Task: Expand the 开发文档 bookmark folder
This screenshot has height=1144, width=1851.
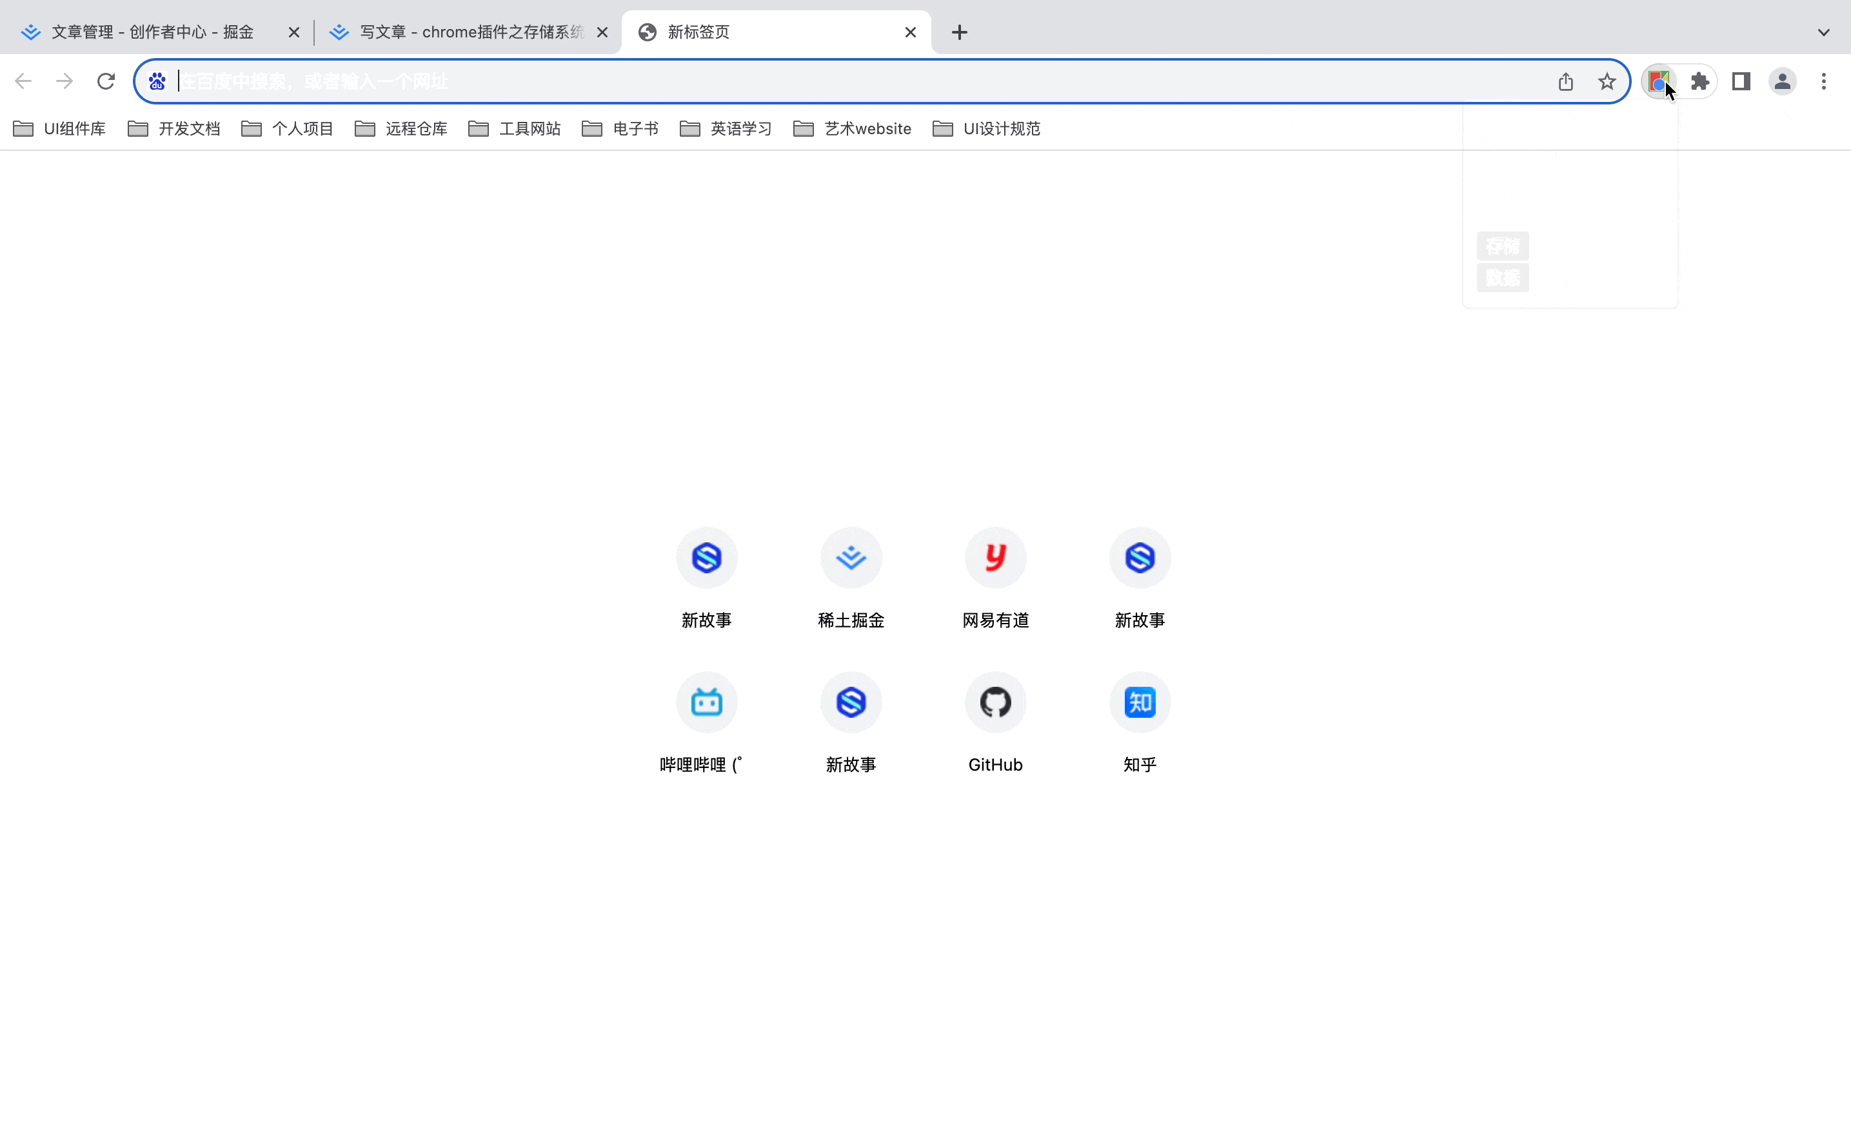Action: pyautogui.click(x=174, y=128)
